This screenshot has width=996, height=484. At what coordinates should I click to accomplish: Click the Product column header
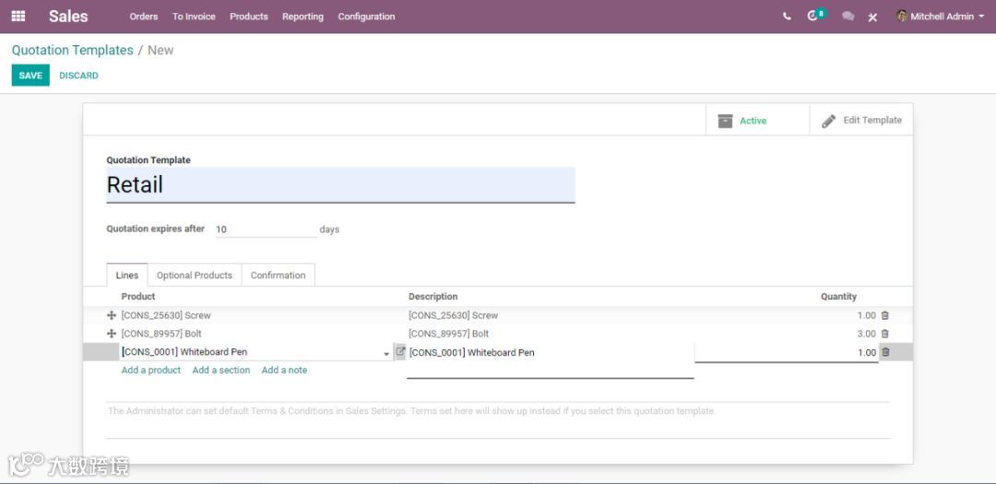[x=137, y=297]
